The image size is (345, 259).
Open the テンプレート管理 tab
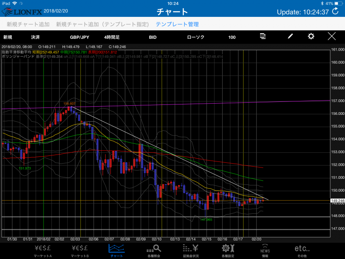tap(177, 24)
